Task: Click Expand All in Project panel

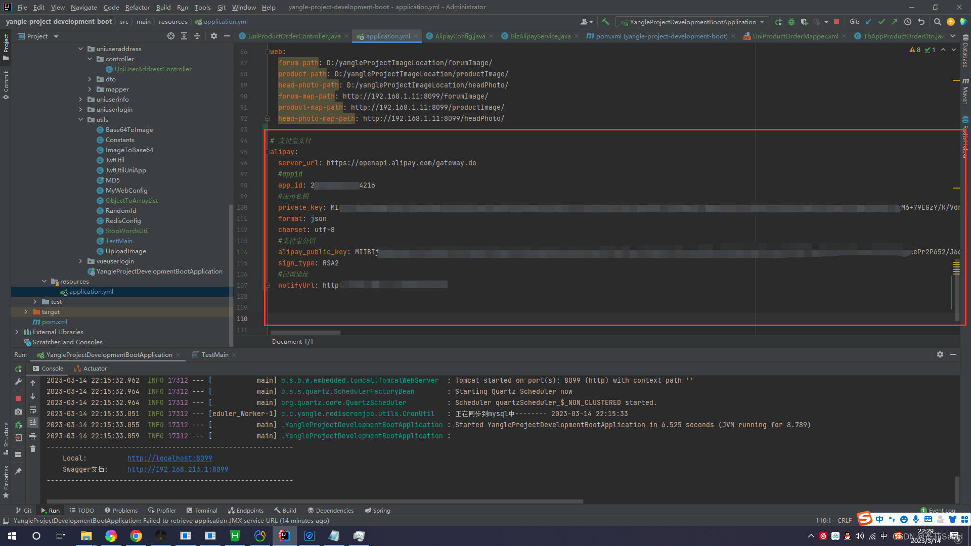Action: click(x=184, y=36)
